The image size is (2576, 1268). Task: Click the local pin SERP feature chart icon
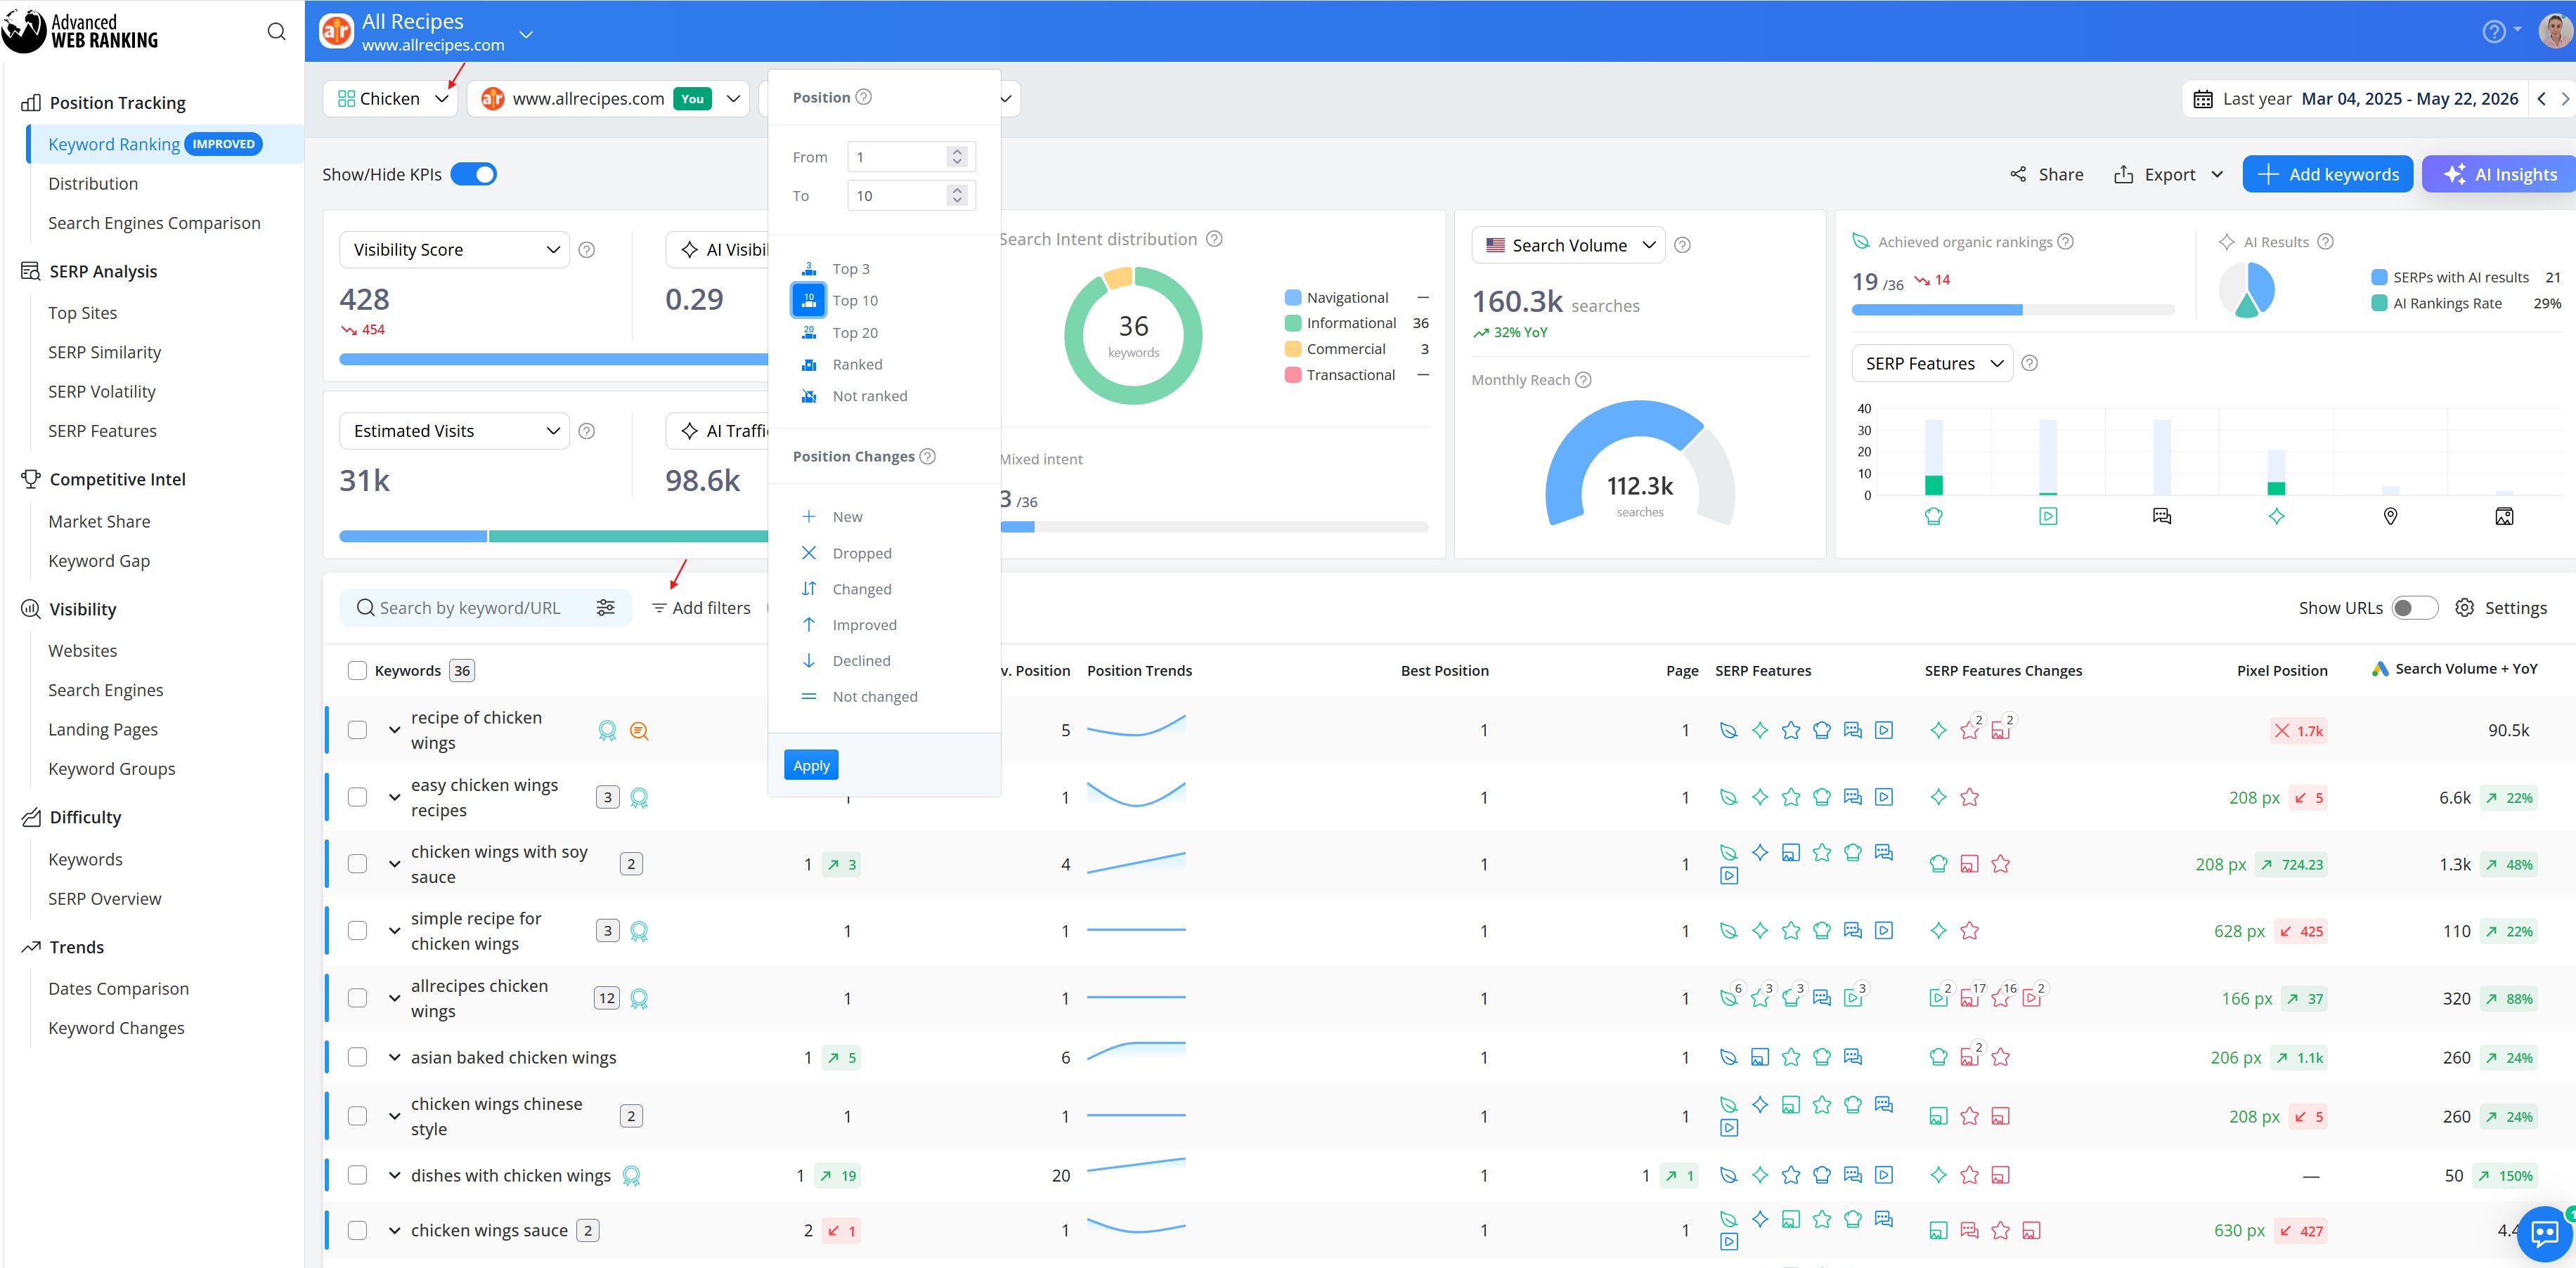click(x=2390, y=516)
